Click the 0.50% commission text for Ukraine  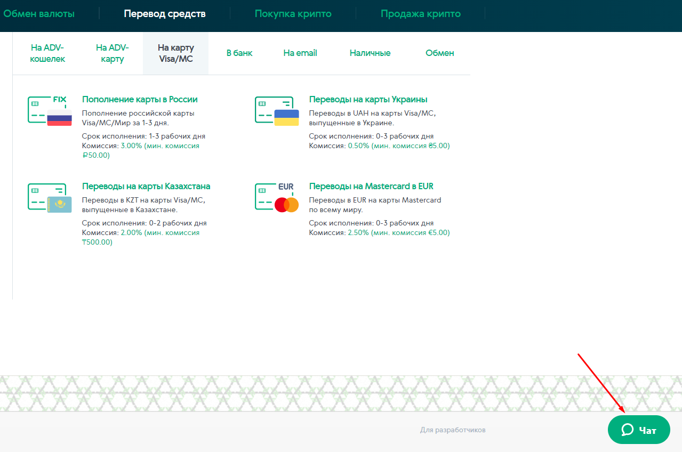(398, 146)
